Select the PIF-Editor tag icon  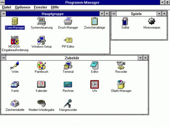coord(68,40)
